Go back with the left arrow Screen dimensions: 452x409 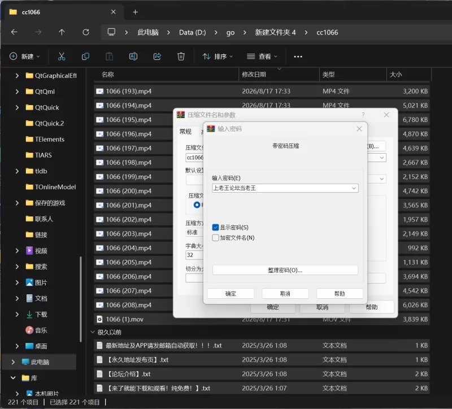(14, 32)
